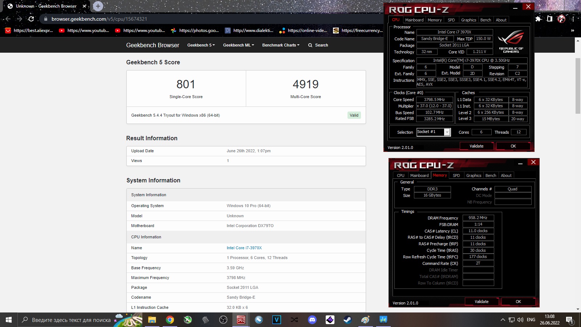Select 'Intel Corporation DX79TO' motherboard value
This screenshot has height=327, width=581.
(250, 226)
